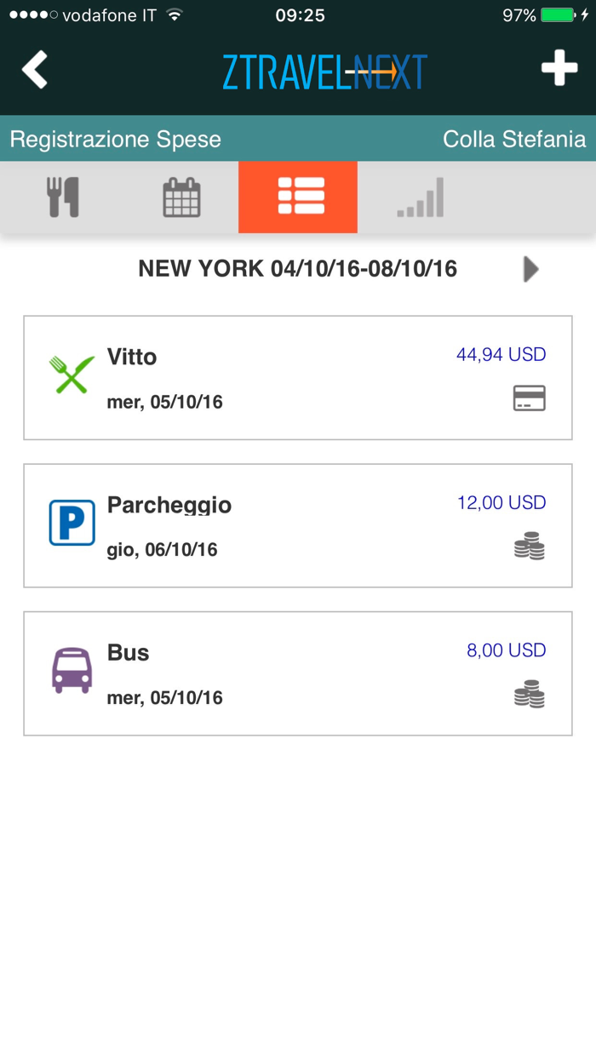This screenshot has width=596, height=1059.
Task: Tap the credit card payment icon on Vitto
Action: 530,397
